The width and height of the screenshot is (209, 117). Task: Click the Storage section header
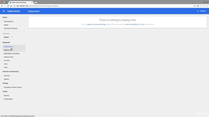click(x=5, y=83)
